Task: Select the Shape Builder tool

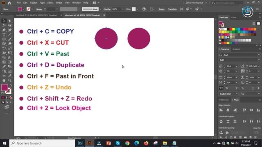Action: tap(4, 58)
